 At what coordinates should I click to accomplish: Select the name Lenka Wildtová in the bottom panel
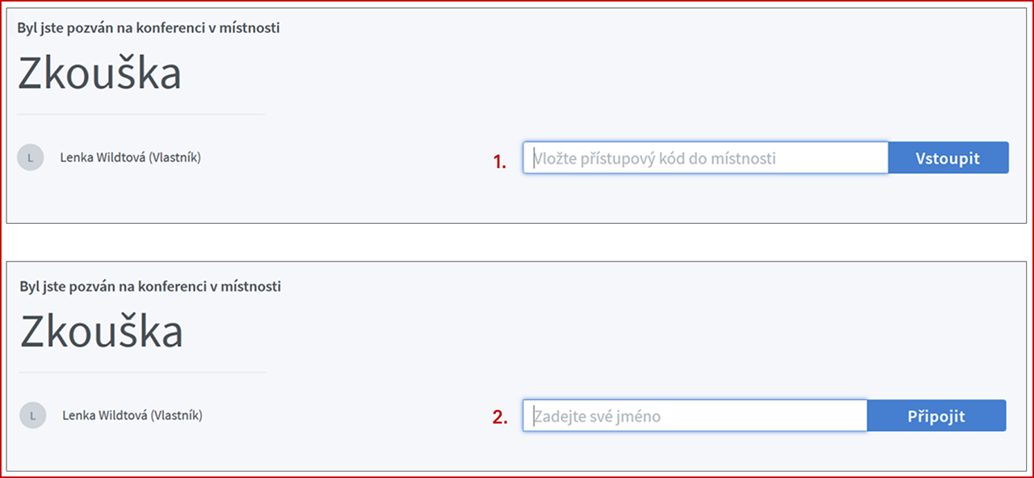click(105, 416)
